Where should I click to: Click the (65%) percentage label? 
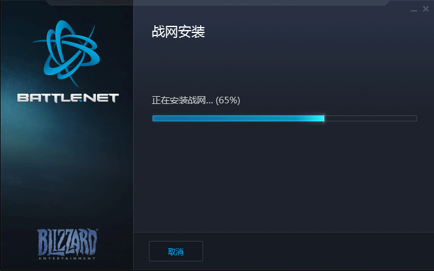pyautogui.click(x=228, y=100)
